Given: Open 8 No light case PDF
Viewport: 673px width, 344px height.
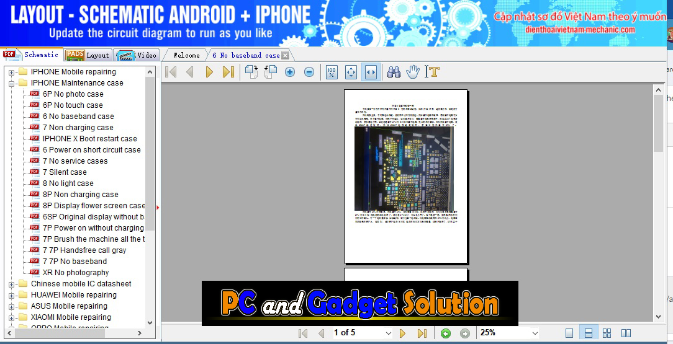Looking at the screenshot, I should click(68, 183).
